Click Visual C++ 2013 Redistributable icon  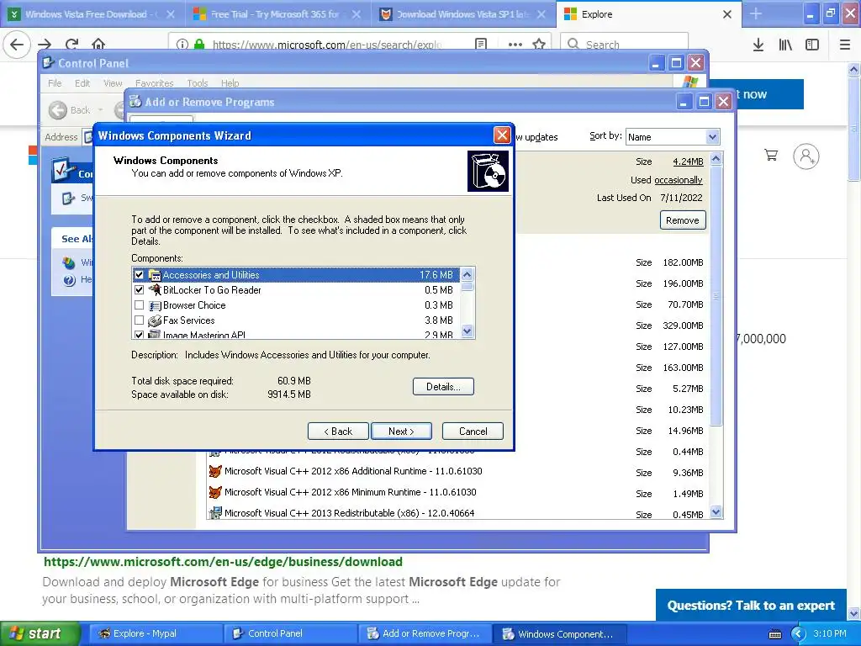click(x=215, y=513)
